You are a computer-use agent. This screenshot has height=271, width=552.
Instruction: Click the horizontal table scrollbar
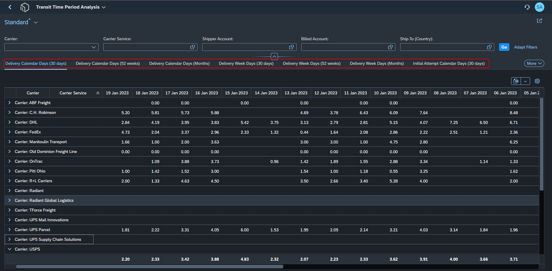click(x=150, y=267)
